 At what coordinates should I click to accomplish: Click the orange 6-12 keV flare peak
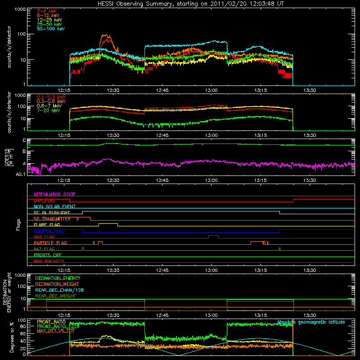[105, 35]
